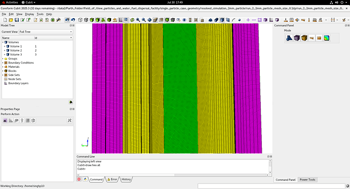350x189 pixels.
Task: Click the Geometry mode icon in Command Panel
Action: point(289,38)
